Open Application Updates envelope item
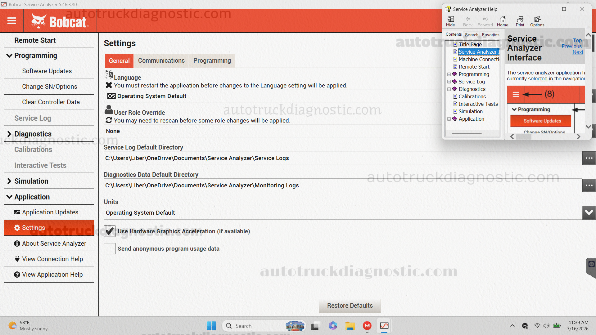This screenshot has height=335, width=596. 49,212
